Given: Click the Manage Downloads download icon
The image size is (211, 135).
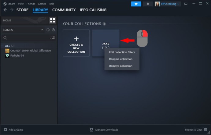Looking at the screenshot, I should (91, 130).
